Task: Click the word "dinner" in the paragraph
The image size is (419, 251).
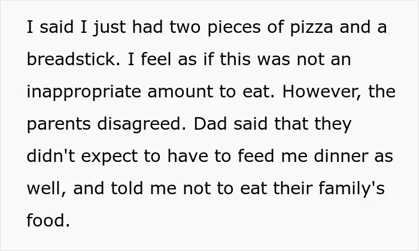Action: click(341, 155)
